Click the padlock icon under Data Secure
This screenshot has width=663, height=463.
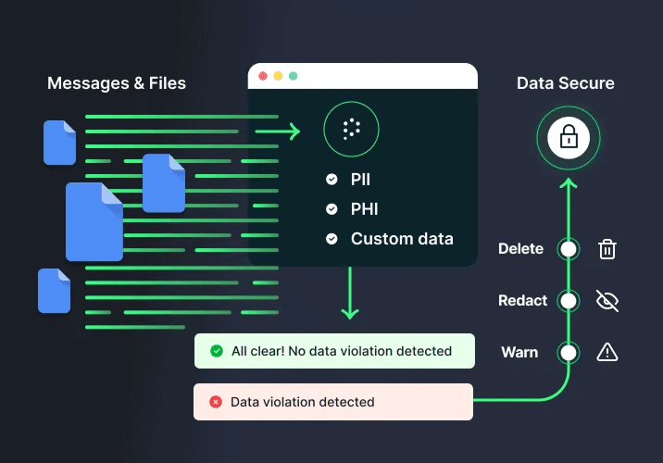pos(569,139)
